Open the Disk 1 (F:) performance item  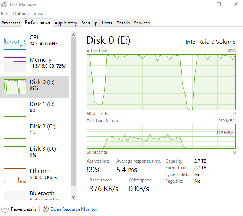[x=36, y=107]
